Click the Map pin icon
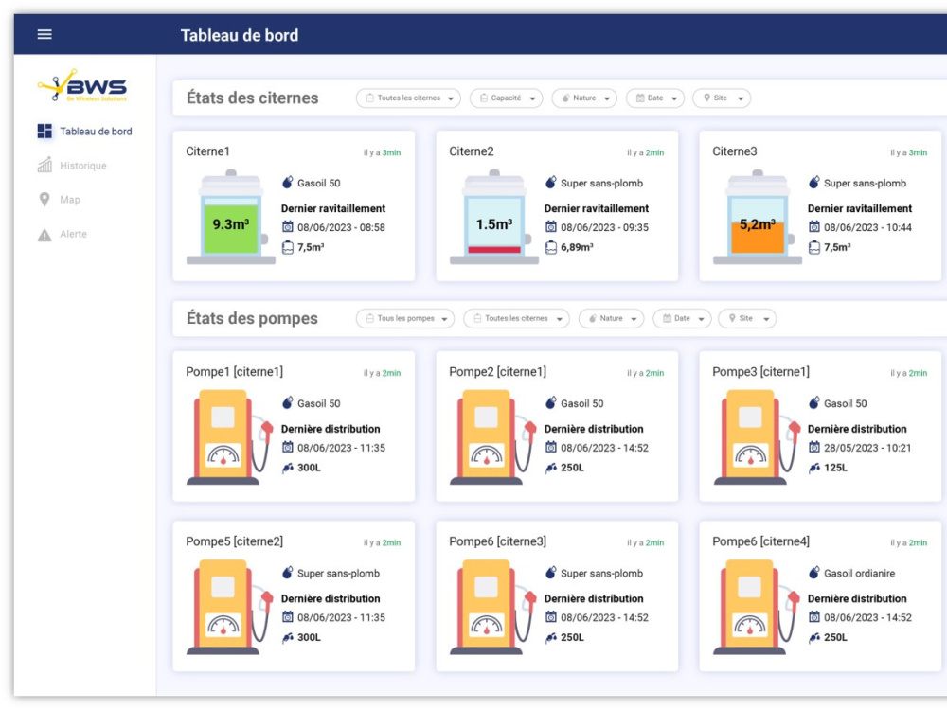 click(x=45, y=199)
